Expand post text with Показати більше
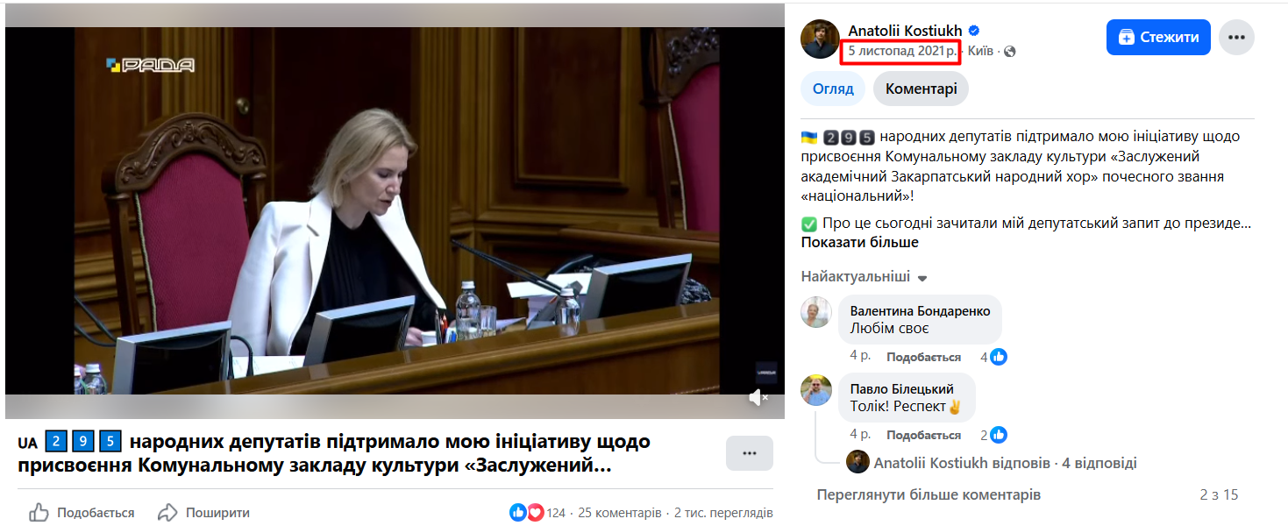 click(859, 242)
